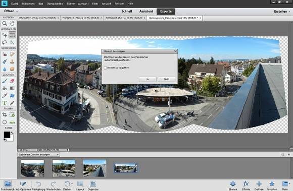Select the Crop tool

pos(5,115)
